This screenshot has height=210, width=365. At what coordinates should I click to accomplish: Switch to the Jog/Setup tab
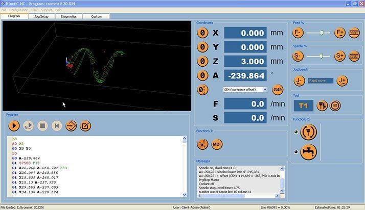tap(42, 16)
